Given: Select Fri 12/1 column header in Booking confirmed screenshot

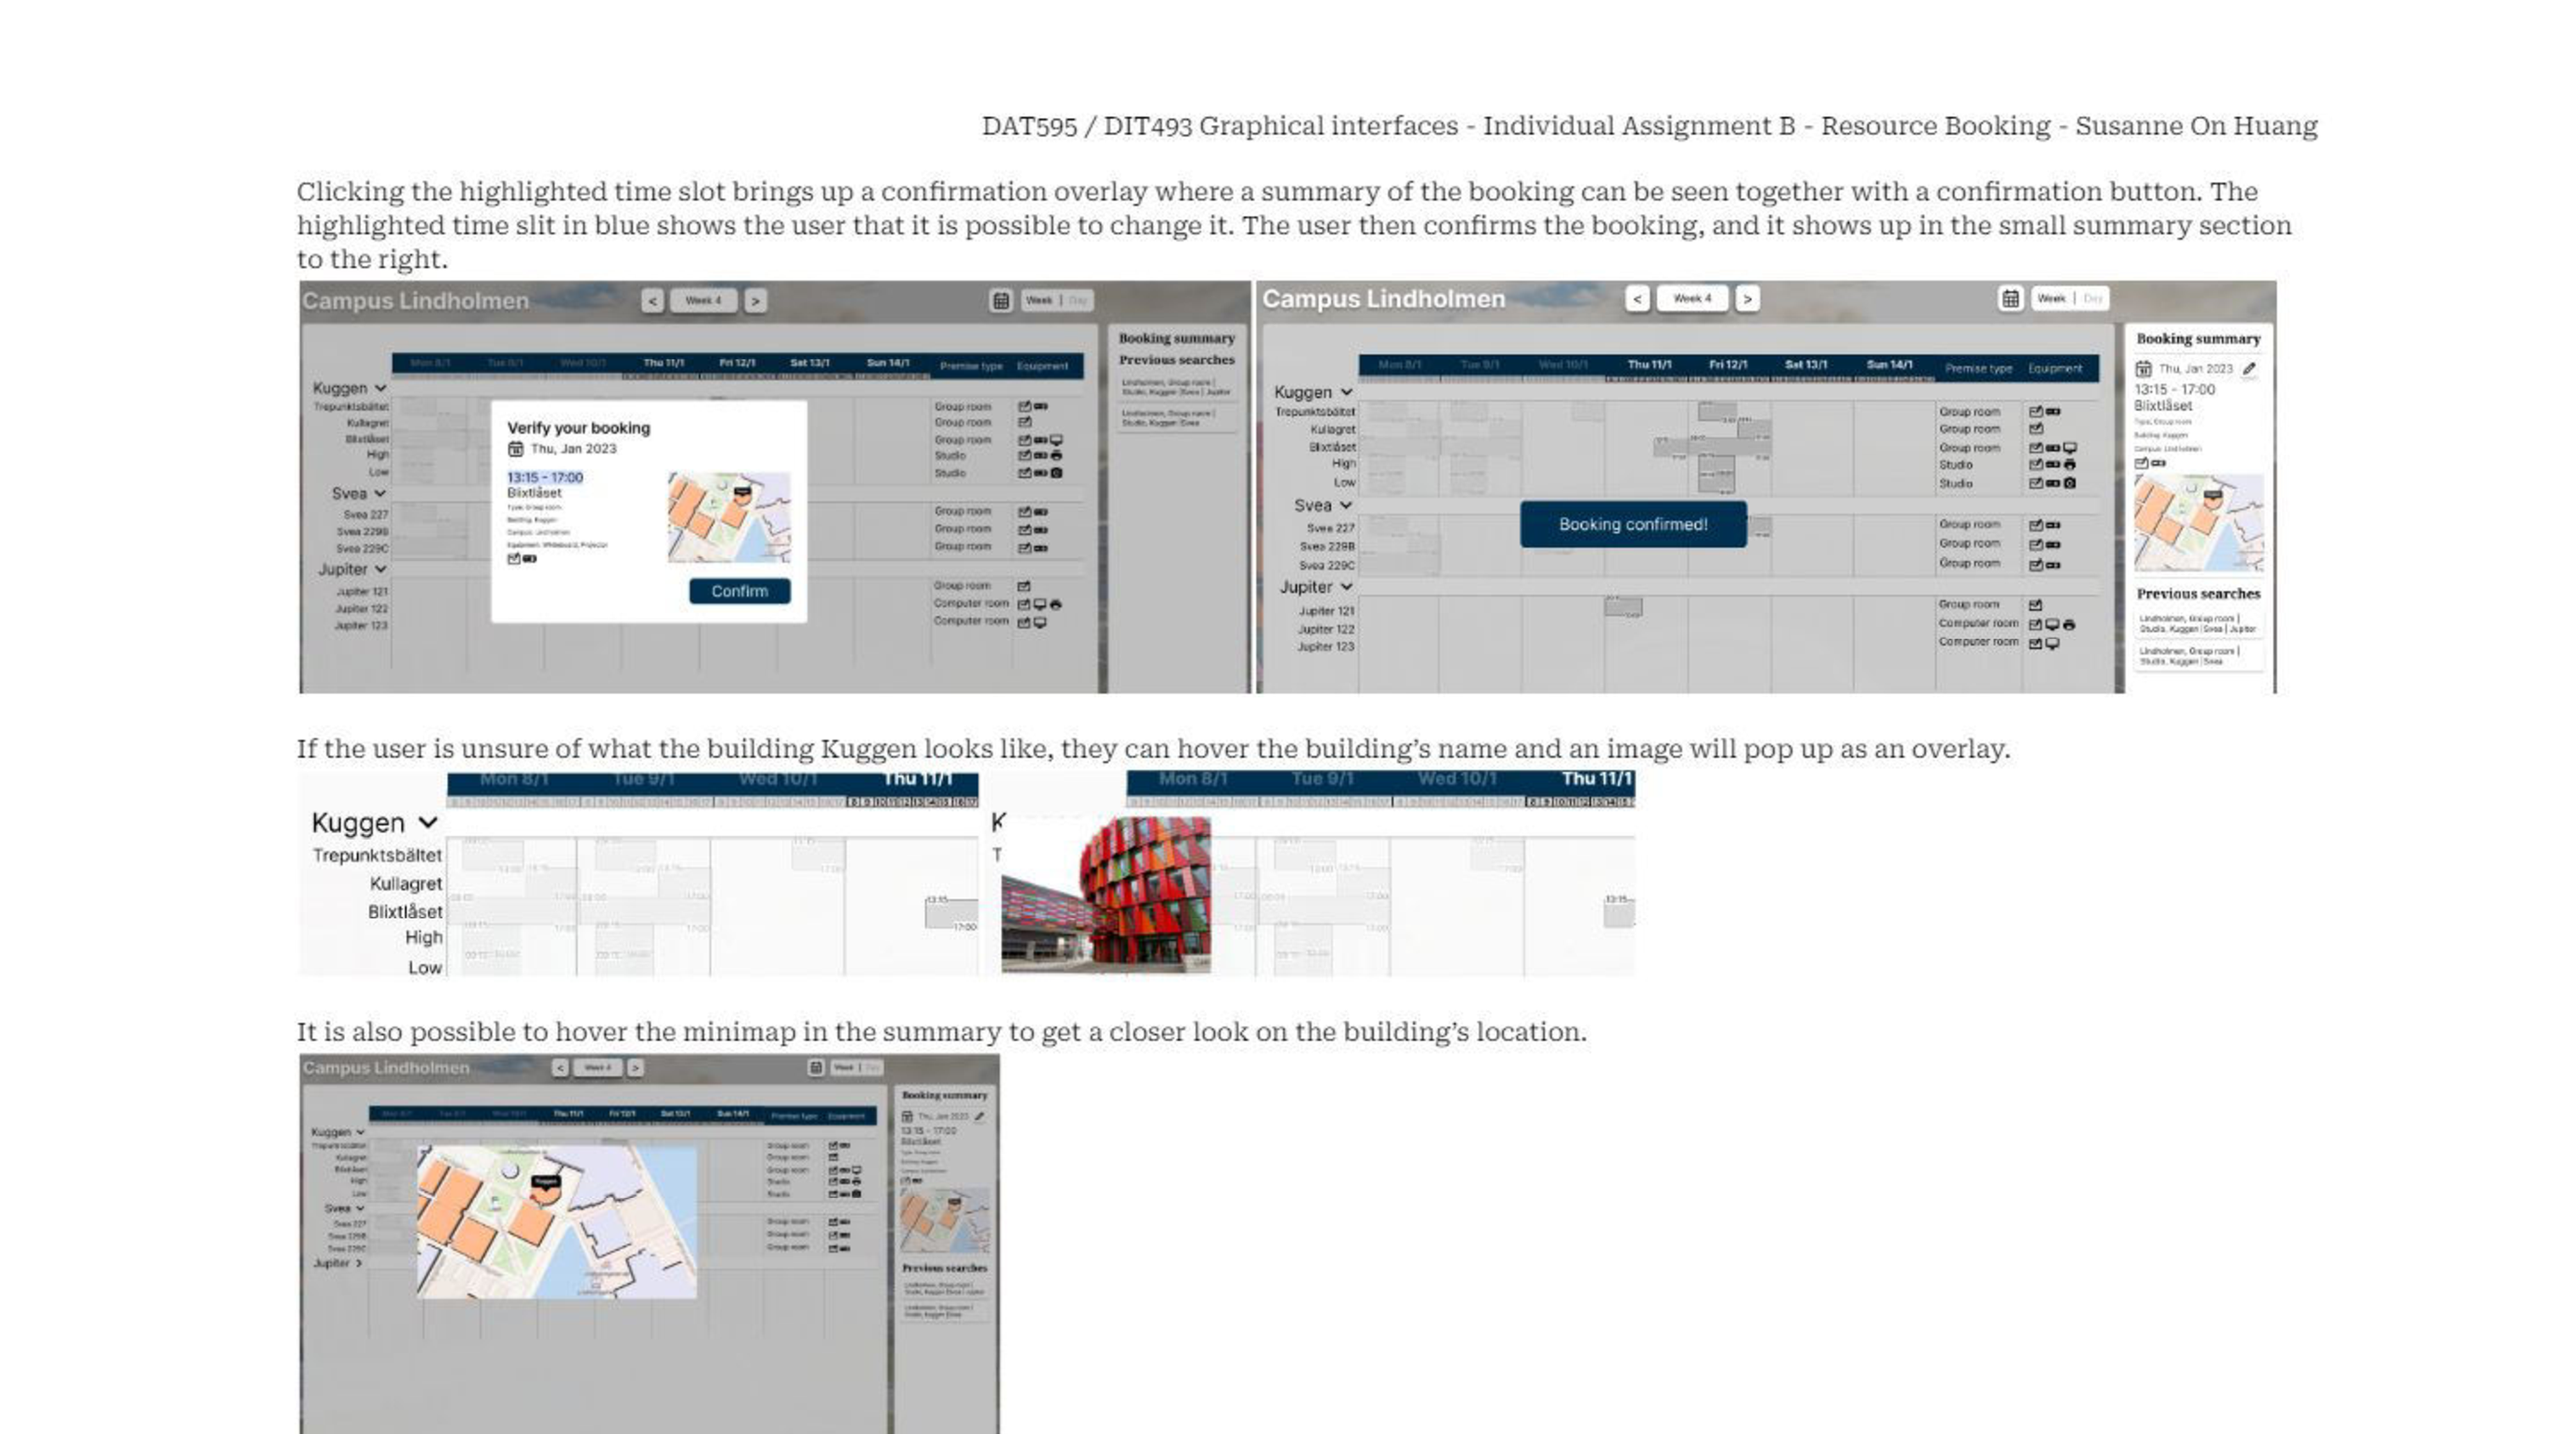Looking at the screenshot, I should tap(1727, 364).
